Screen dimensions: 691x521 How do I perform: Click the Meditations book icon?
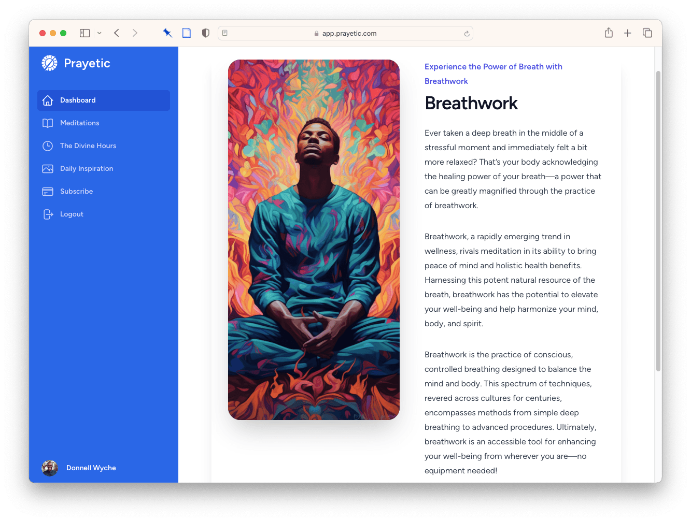[48, 123]
